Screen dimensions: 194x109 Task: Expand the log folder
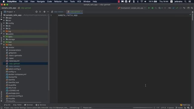[x=4, y=31]
